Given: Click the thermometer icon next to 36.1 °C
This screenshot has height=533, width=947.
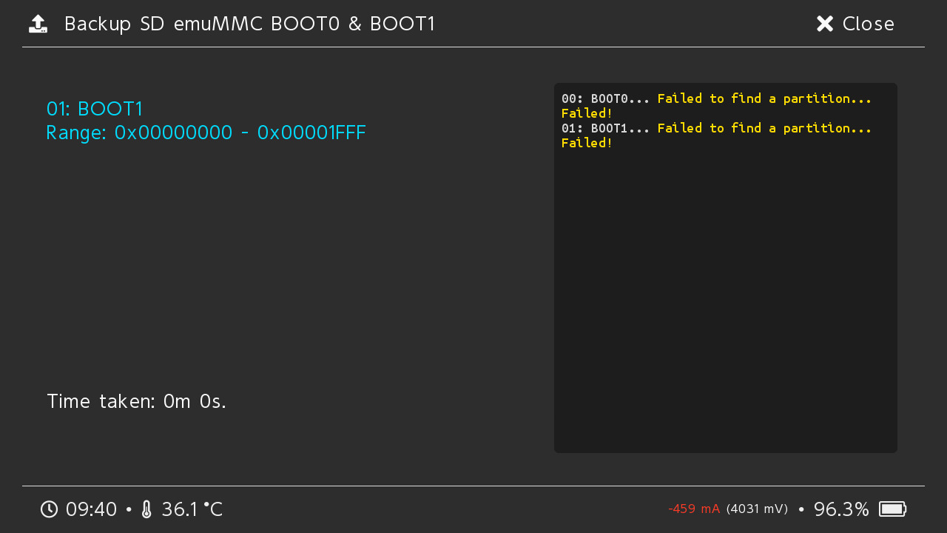Looking at the screenshot, I should [146, 509].
